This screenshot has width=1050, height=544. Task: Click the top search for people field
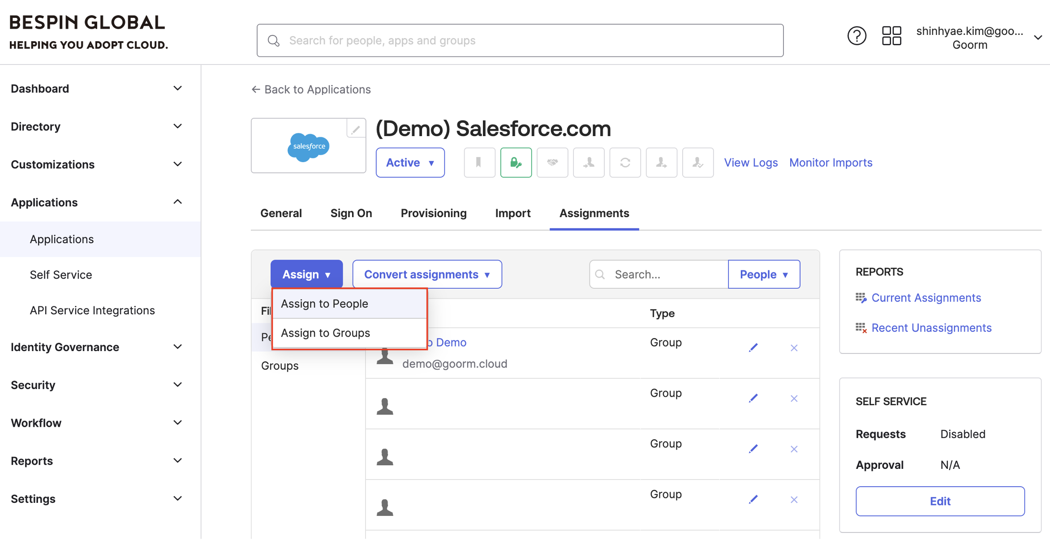520,40
